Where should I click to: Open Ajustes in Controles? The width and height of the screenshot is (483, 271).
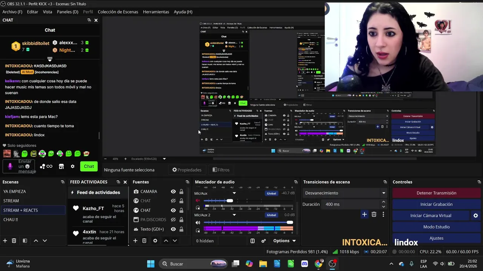tap(436, 238)
